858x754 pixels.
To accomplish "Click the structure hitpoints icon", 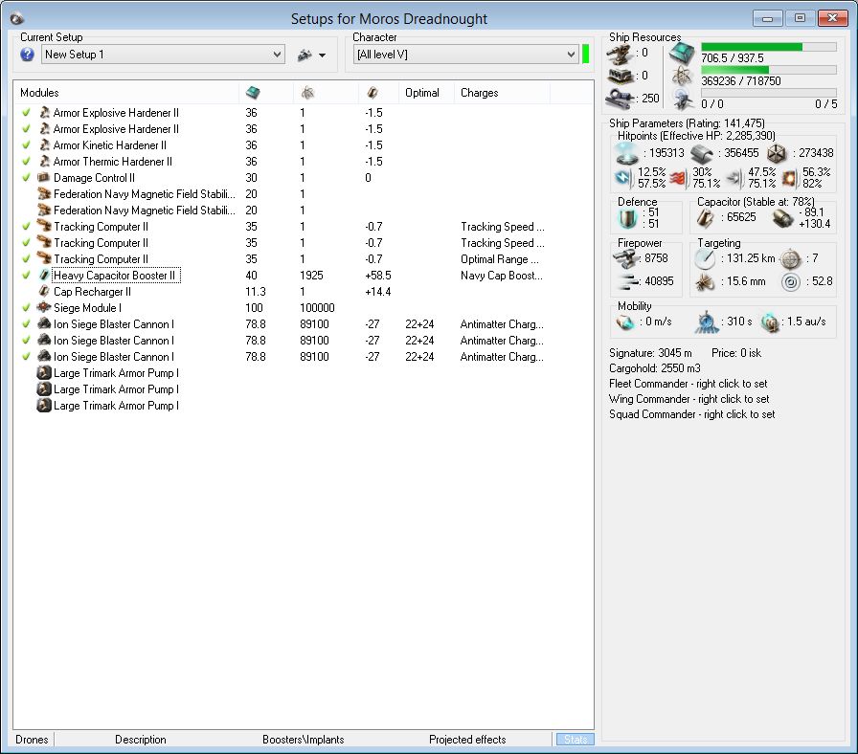I will click(777, 153).
